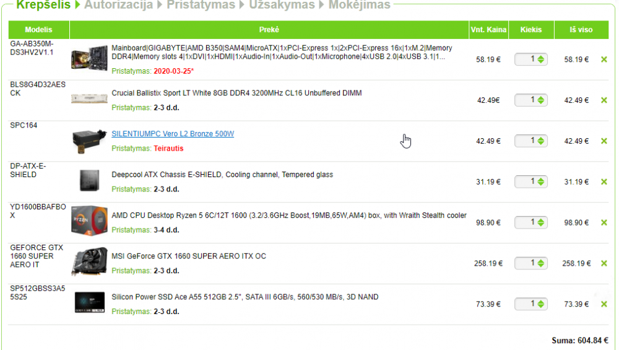Screen dimensions: 619x350
Task: Remove Crucial Ballistix RAM from cart
Action: tap(604, 100)
